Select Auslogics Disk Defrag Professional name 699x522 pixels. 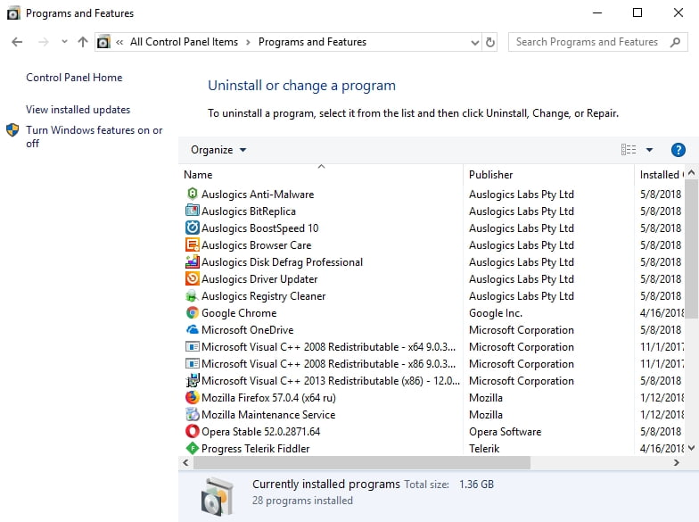pyautogui.click(x=282, y=262)
